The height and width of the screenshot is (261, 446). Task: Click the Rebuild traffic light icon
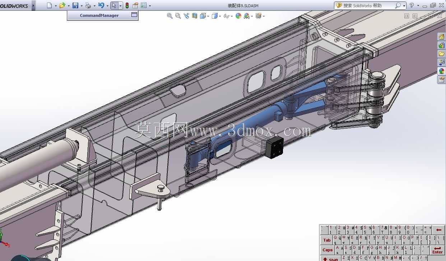[127, 5]
